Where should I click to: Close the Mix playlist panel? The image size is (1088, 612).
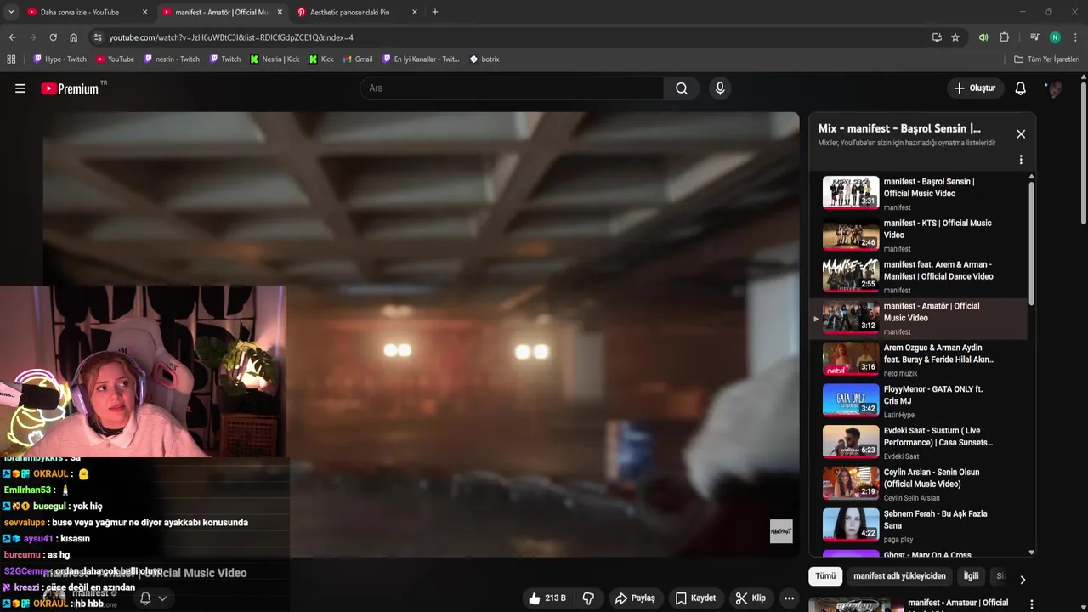coord(1021,134)
